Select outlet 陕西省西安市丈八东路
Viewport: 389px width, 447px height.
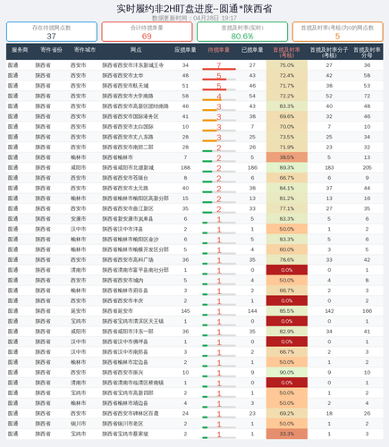(128, 137)
